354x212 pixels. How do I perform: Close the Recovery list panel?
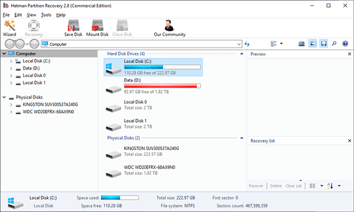point(349,141)
